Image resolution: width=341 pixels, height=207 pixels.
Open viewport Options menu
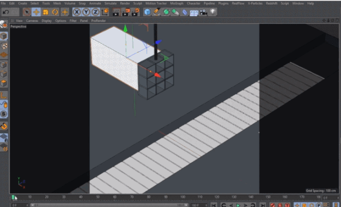pos(61,21)
